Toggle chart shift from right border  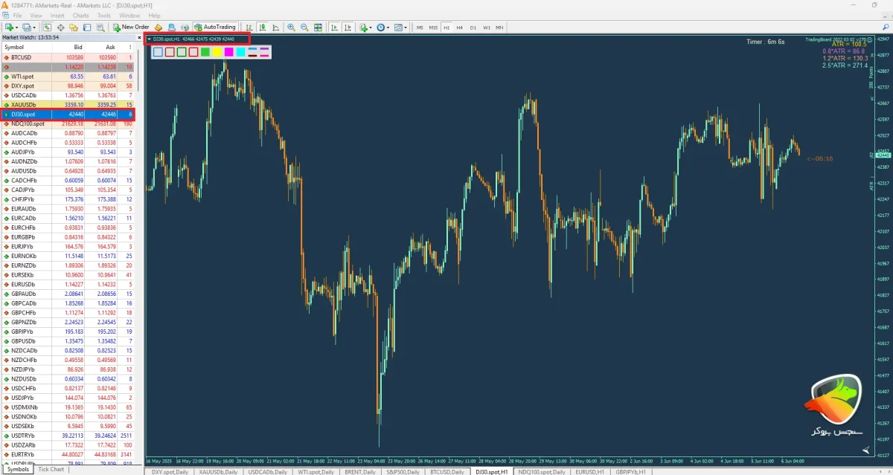pyautogui.click(x=348, y=27)
